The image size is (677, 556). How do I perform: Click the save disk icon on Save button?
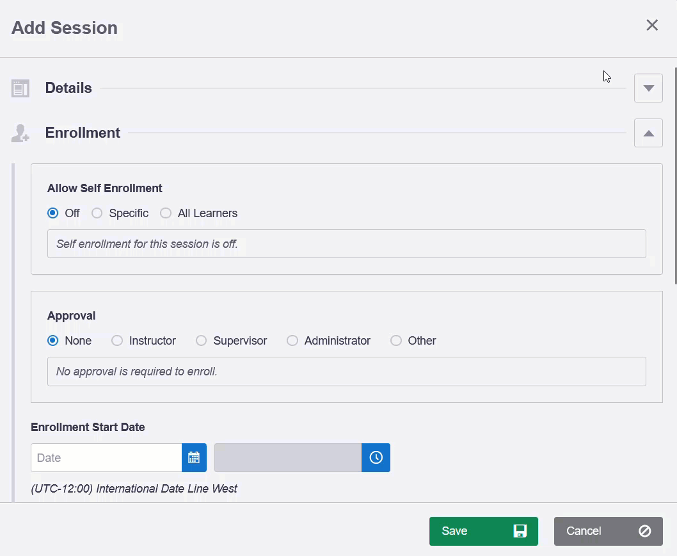(x=520, y=530)
